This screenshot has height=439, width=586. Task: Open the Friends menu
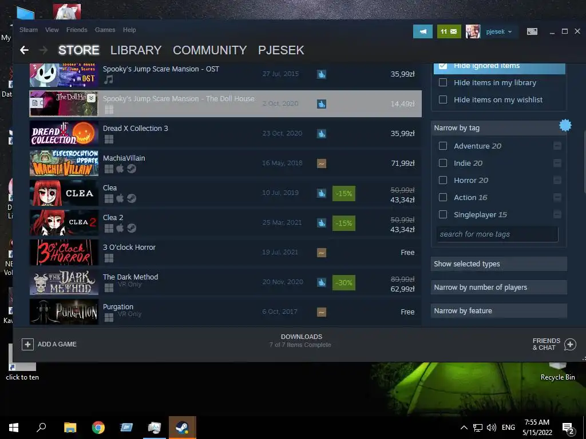tap(77, 30)
